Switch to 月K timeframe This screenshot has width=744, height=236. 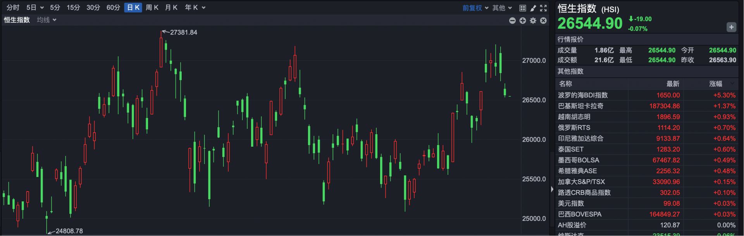(171, 8)
